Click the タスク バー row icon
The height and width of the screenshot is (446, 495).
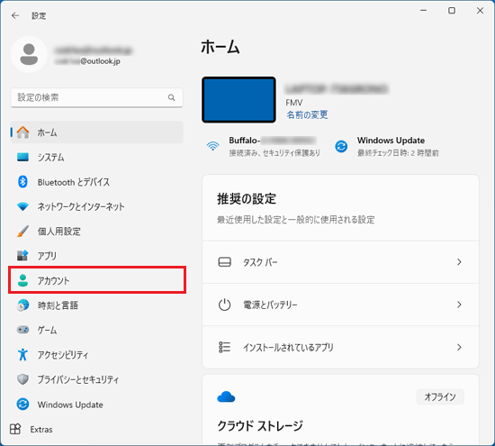click(x=224, y=262)
